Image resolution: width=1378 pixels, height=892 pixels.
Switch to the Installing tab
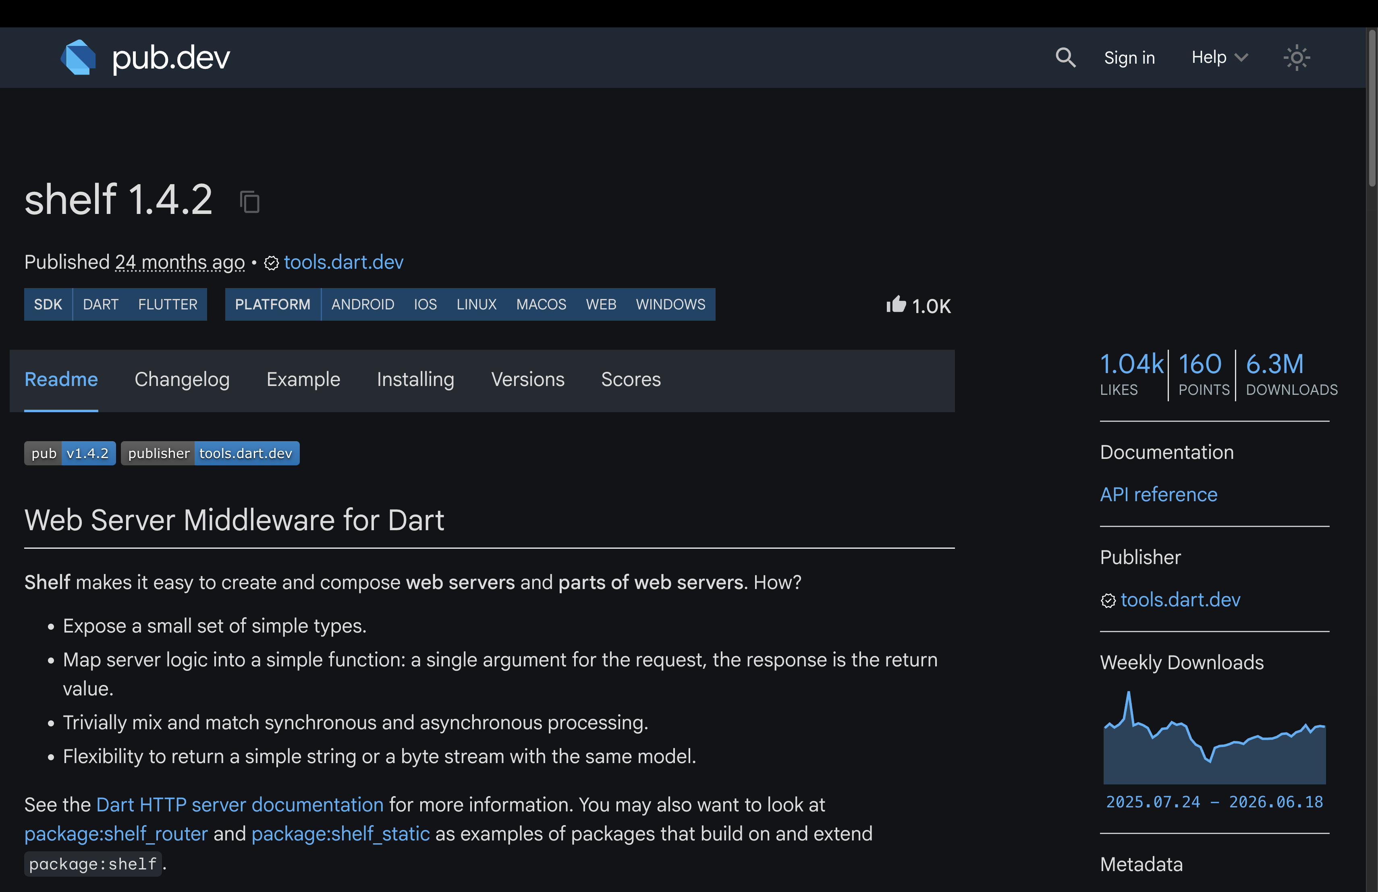point(415,380)
